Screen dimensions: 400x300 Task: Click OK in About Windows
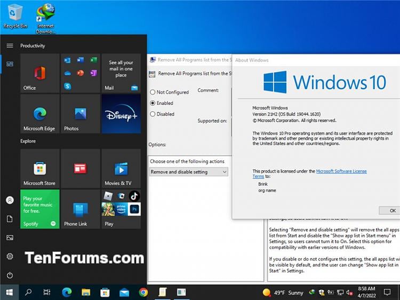[389, 210]
